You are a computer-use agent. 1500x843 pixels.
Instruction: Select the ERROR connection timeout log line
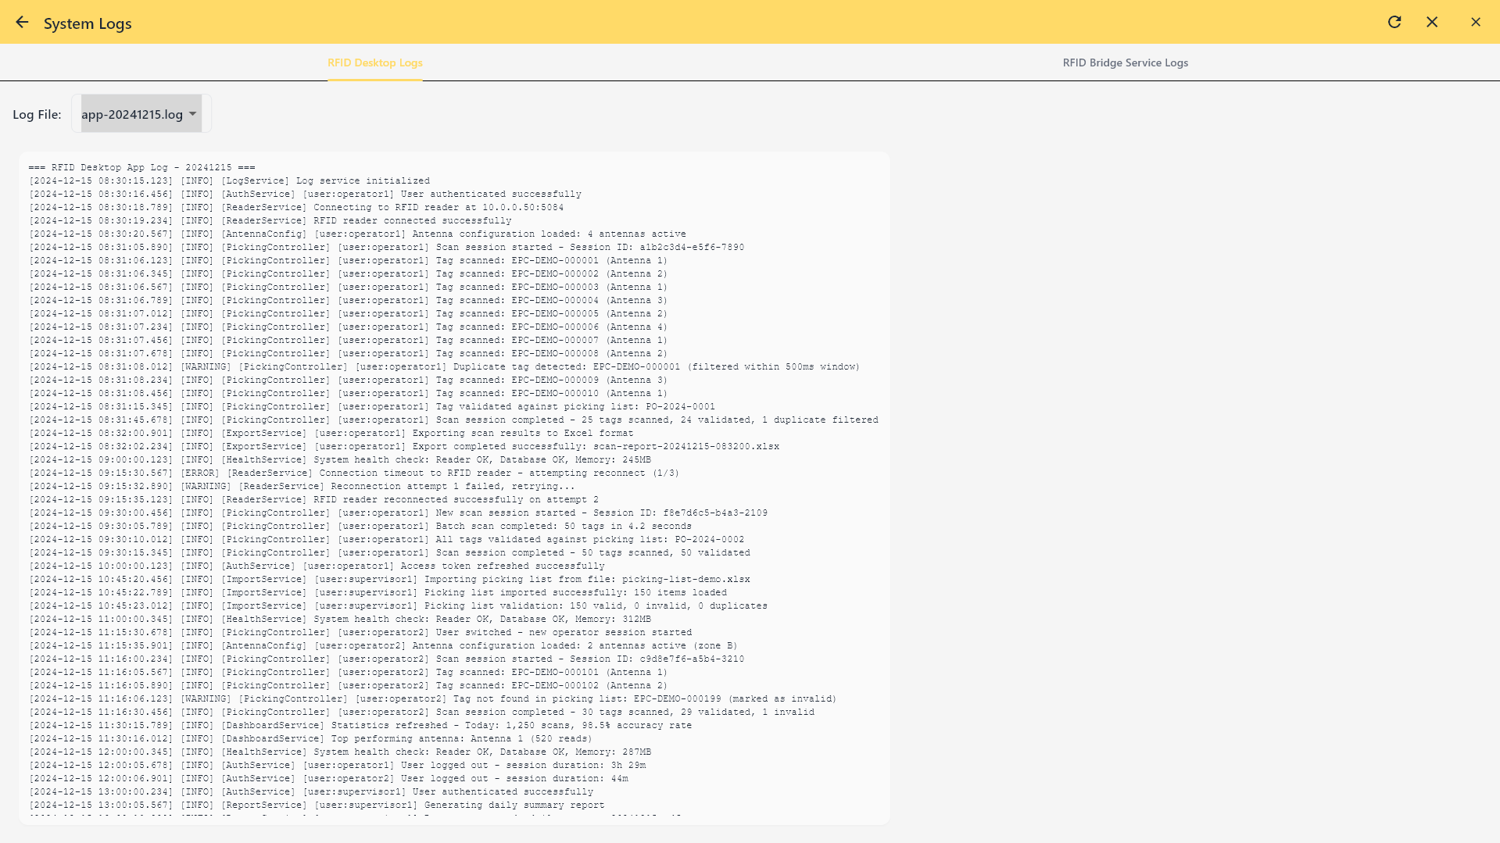pos(354,473)
